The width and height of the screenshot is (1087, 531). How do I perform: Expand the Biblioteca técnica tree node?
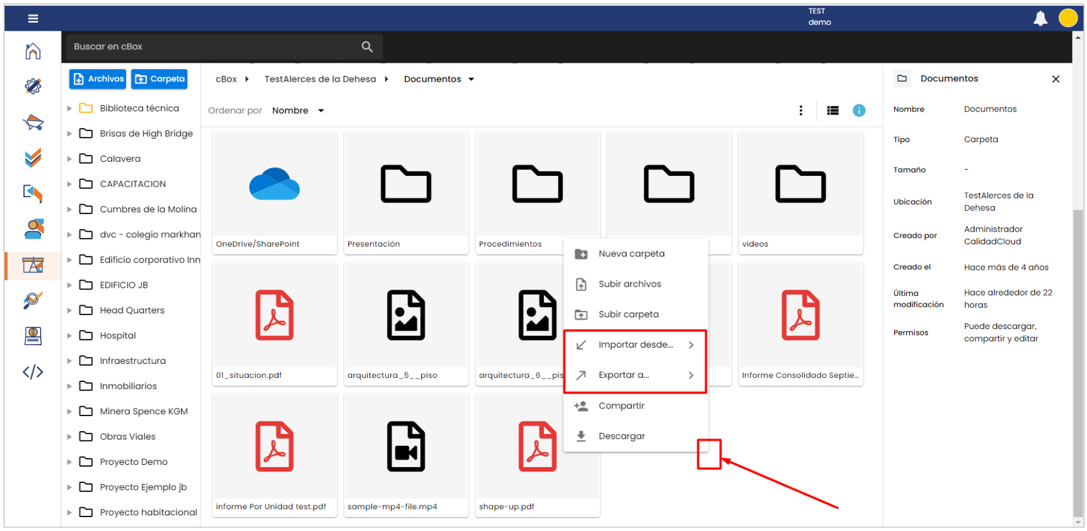coord(69,109)
